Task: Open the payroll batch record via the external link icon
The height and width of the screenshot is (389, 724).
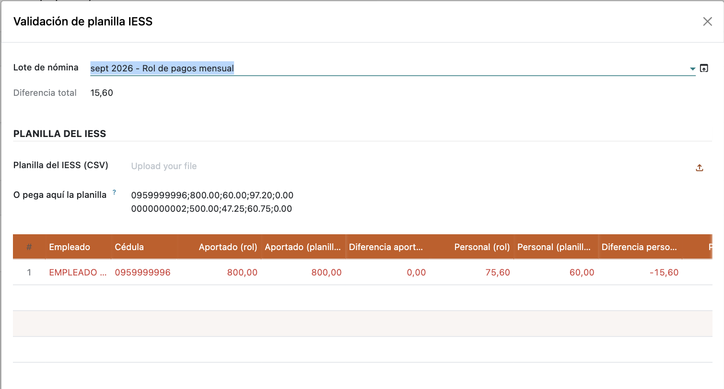Action: pos(704,68)
